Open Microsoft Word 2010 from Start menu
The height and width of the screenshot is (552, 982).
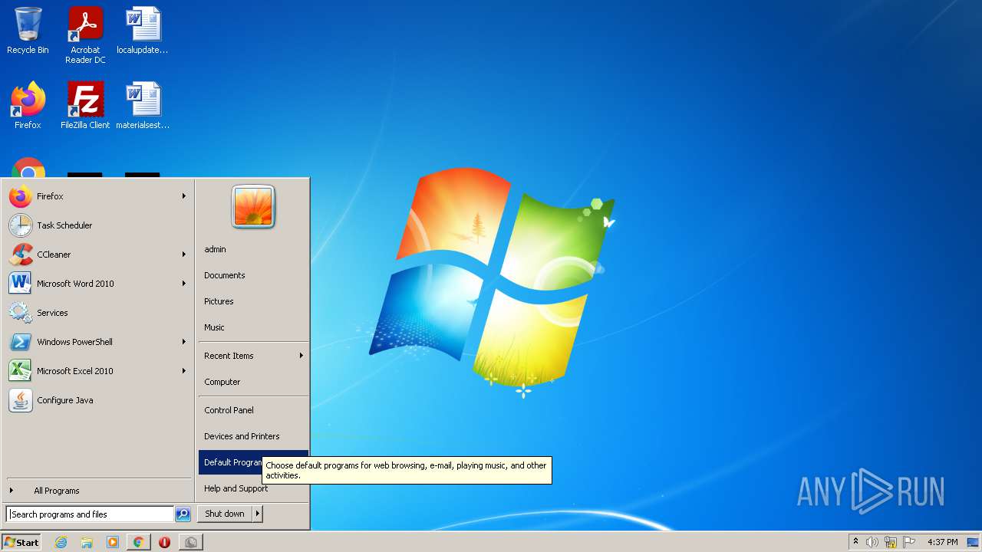click(97, 284)
